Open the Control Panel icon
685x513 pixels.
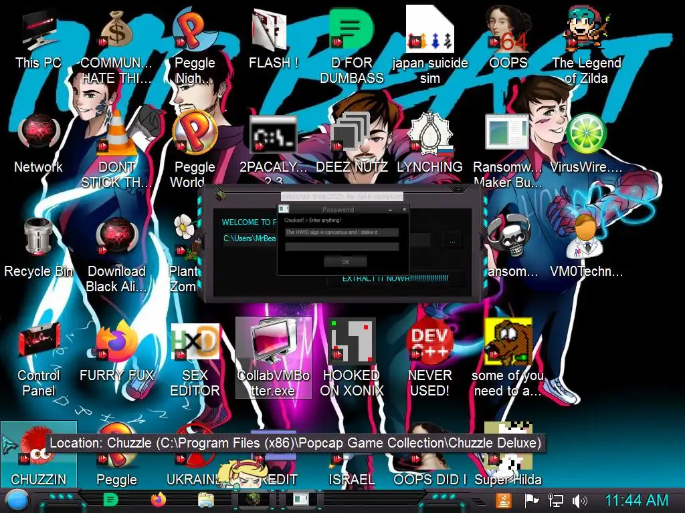[x=38, y=359]
